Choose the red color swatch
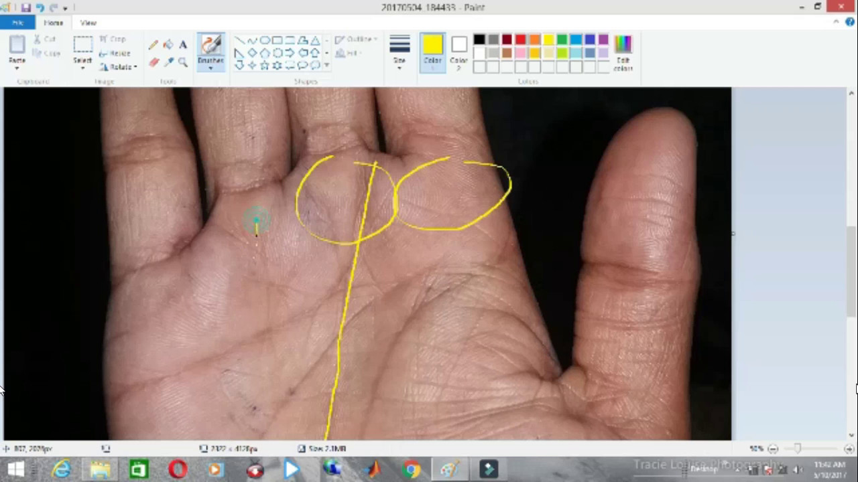The width and height of the screenshot is (858, 482). [520, 40]
